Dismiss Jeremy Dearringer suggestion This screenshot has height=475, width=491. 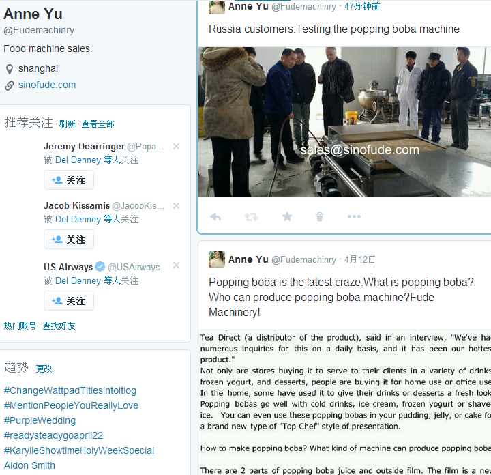177,146
